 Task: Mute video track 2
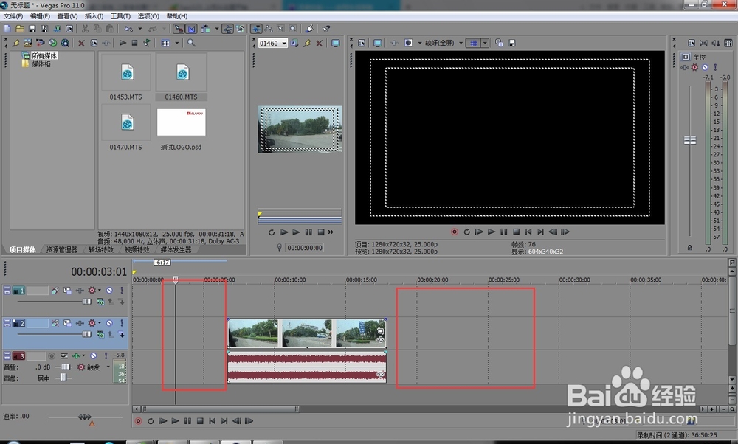(x=109, y=323)
